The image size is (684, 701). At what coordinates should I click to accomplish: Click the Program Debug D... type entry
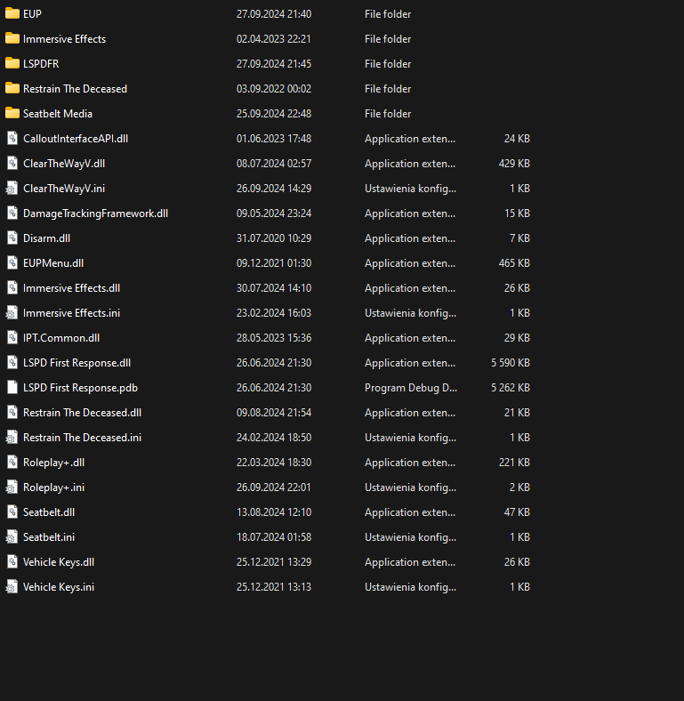[x=411, y=388]
